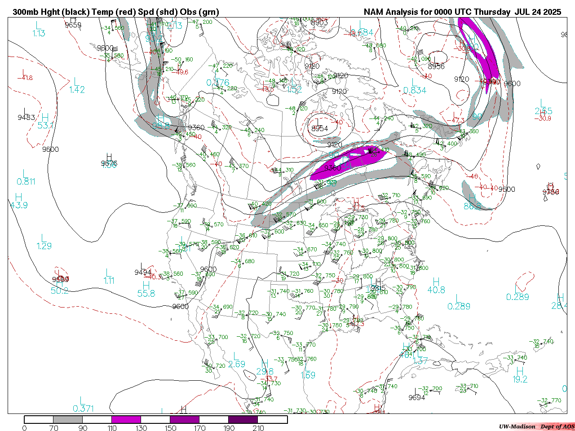The height and width of the screenshot is (431, 575).
Task: Click the dark purple 190-210 legend swatch
Action: (x=243, y=419)
